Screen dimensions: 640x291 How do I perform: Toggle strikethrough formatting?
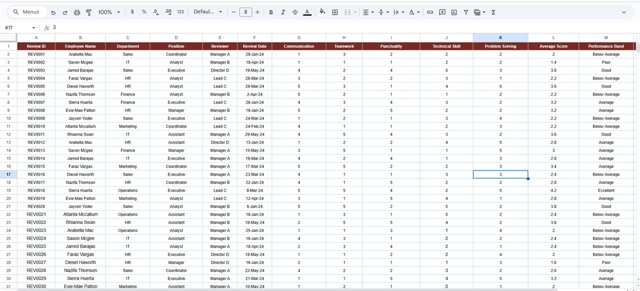click(x=294, y=12)
